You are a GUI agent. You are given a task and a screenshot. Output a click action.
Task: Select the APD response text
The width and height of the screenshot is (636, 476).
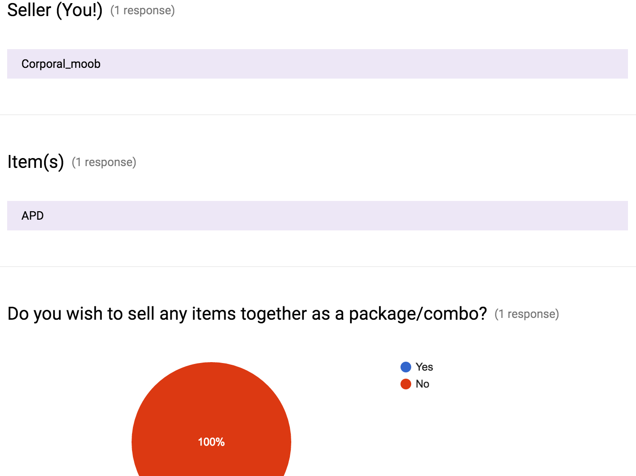tap(33, 216)
